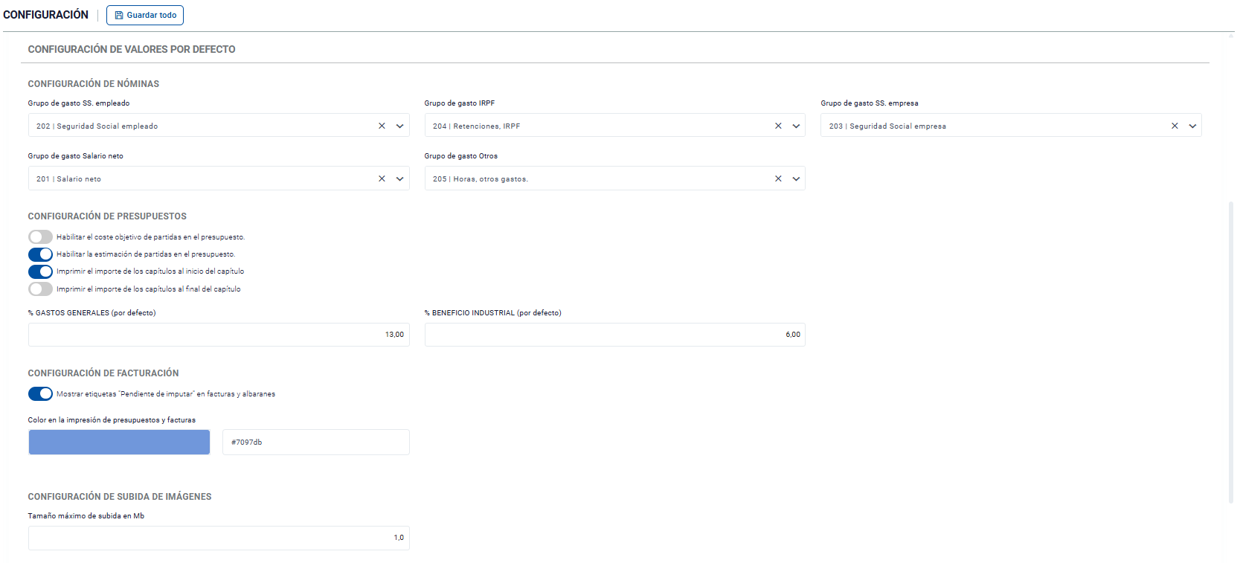Clear the Grupo de gasto IRPF selection
The image size is (1240, 563).
click(x=778, y=126)
